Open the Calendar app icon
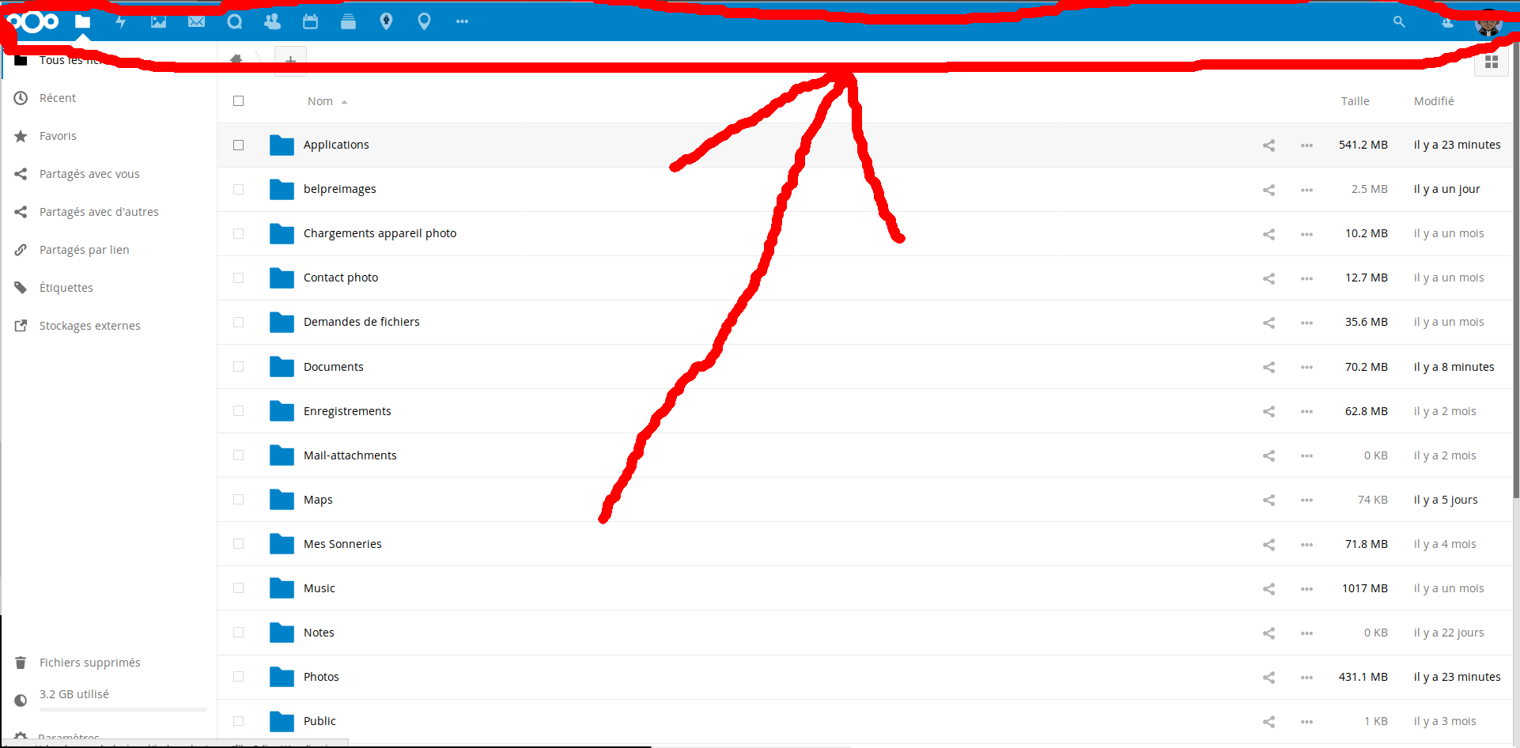 pyautogui.click(x=310, y=21)
